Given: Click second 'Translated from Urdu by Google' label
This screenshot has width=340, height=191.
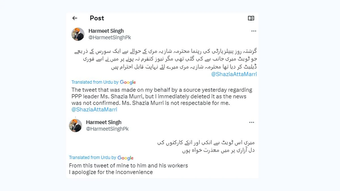Looking at the screenshot, I should point(101,158).
